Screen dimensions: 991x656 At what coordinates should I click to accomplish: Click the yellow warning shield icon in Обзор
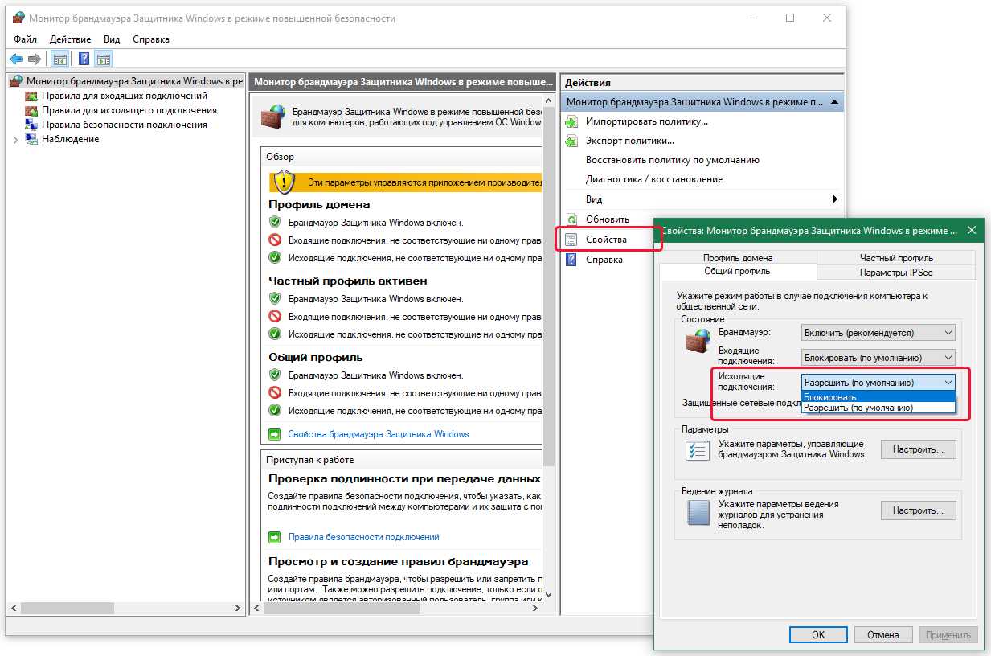[x=285, y=182]
